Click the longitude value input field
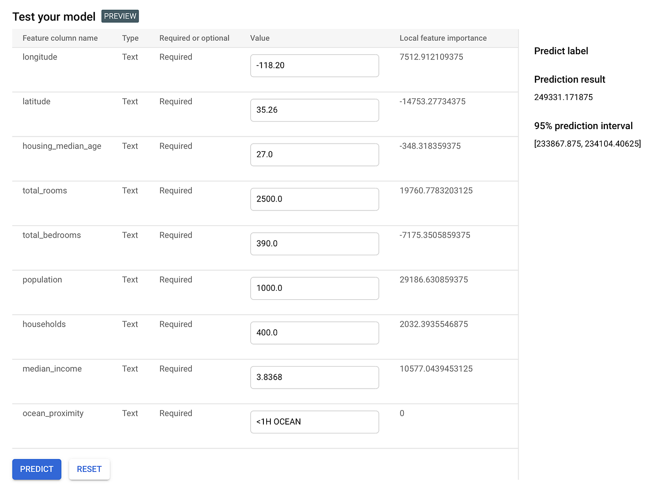The width and height of the screenshot is (655, 490). point(314,65)
